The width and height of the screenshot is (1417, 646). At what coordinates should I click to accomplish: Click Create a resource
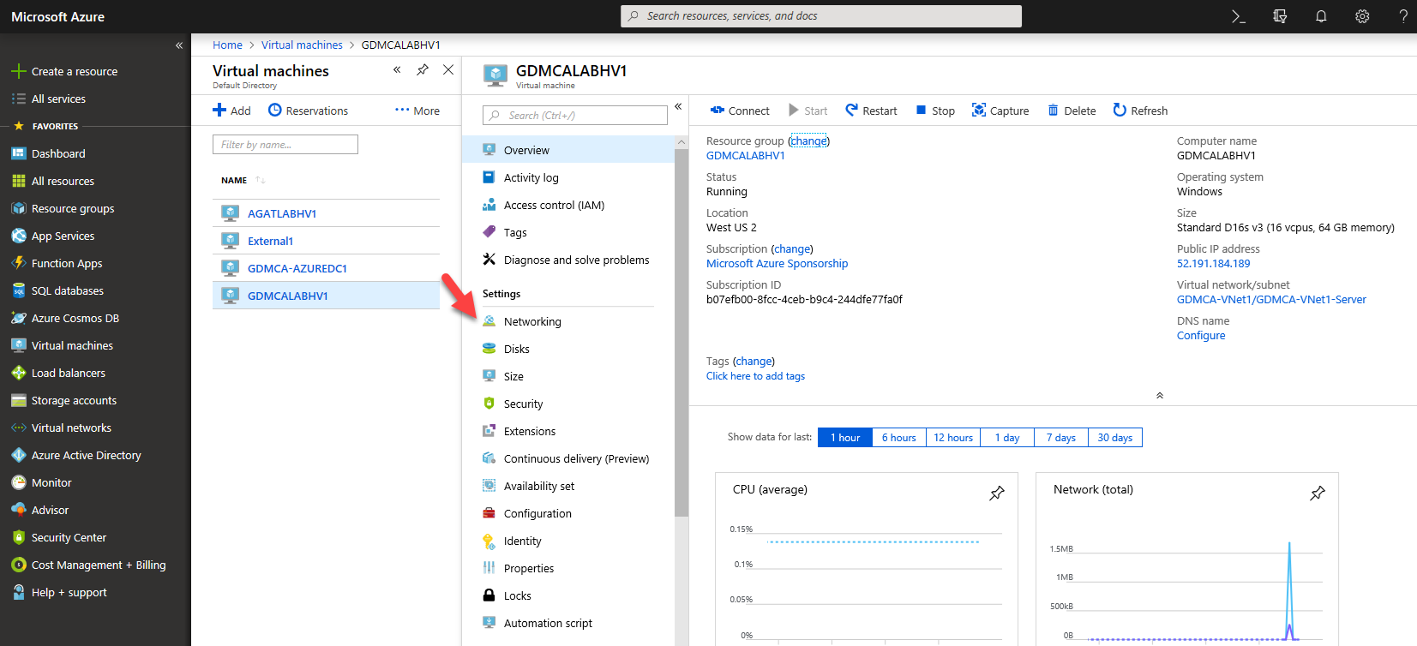pyautogui.click(x=75, y=72)
